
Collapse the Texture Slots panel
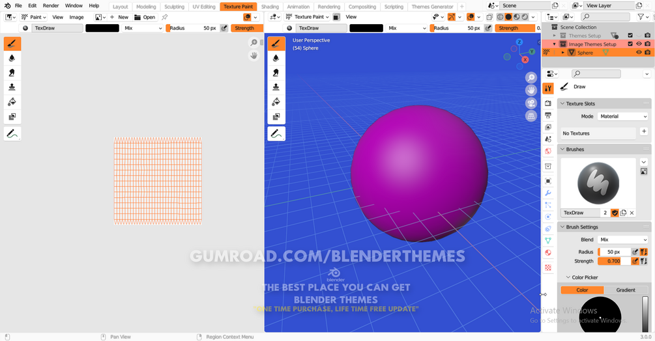point(562,103)
